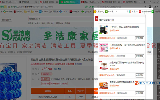Expand the address bar dropdown arrow

coord(96,7)
